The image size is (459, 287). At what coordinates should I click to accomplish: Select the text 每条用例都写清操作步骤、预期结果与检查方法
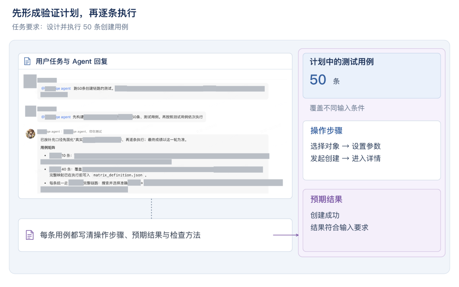[x=120, y=235]
